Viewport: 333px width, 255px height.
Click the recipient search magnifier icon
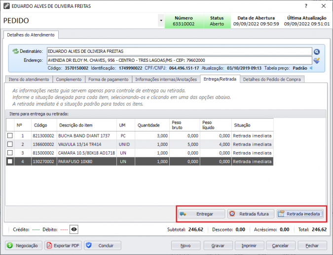pos(316,52)
